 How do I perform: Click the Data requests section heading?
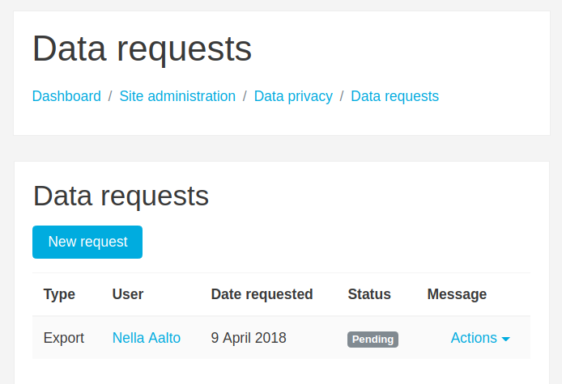121,196
